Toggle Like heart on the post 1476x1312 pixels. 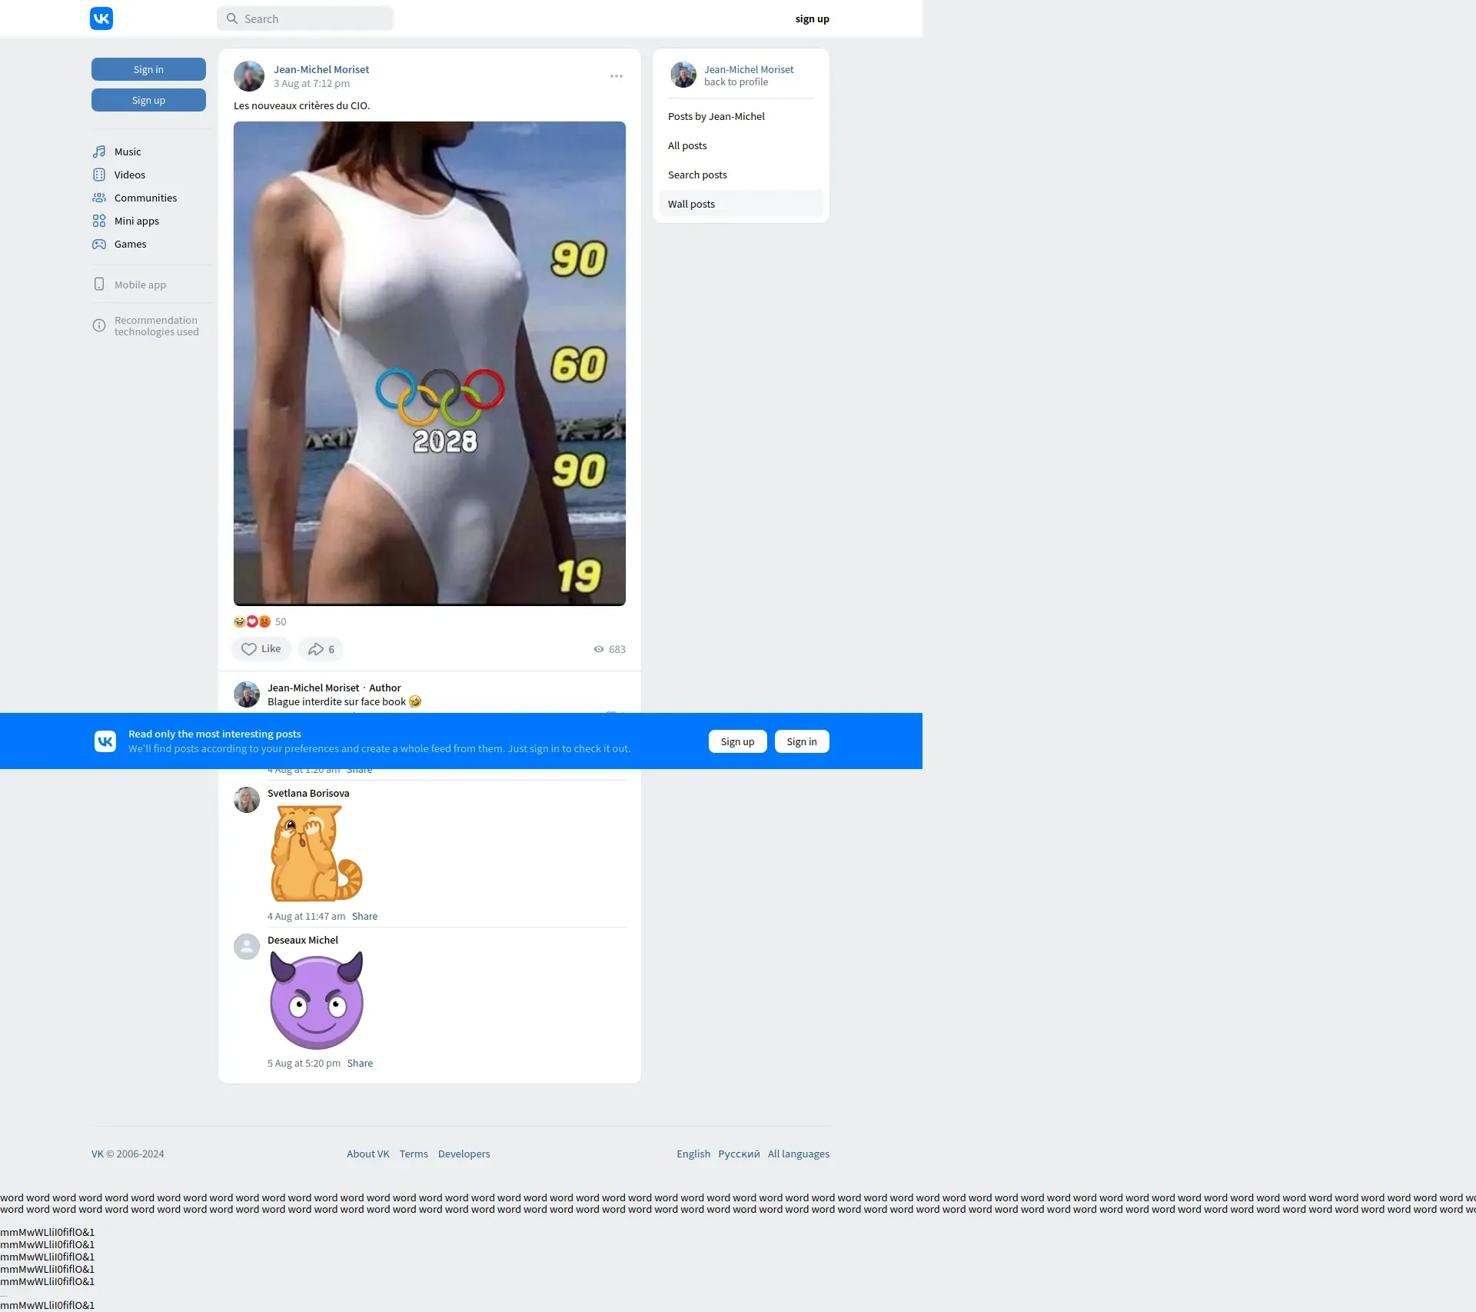pyautogui.click(x=249, y=649)
